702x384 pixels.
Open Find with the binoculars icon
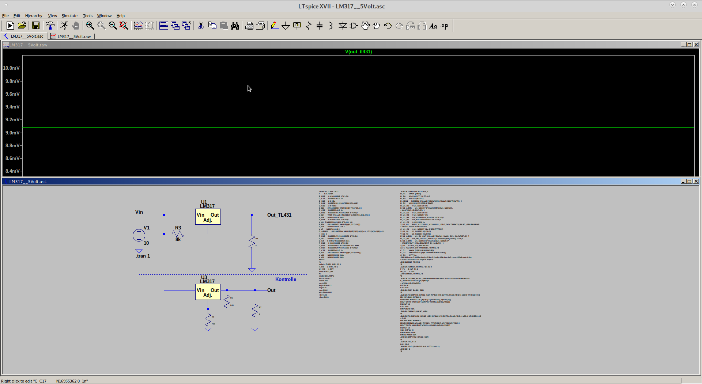[x=235, y=26]
